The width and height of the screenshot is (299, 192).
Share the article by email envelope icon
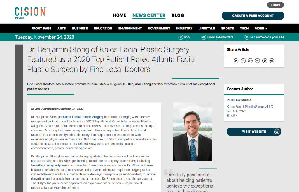click(x=272, y=61)
